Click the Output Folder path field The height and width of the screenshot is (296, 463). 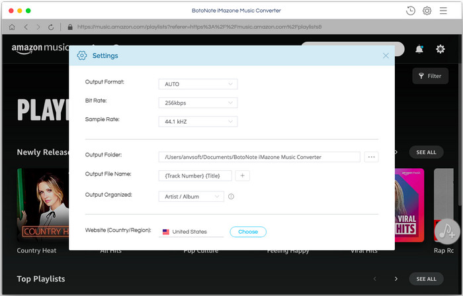point(259,157)
